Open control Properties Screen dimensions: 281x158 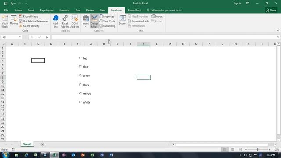coord(107,16)
